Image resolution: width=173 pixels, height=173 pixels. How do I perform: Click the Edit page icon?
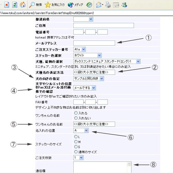pos(116,5)
